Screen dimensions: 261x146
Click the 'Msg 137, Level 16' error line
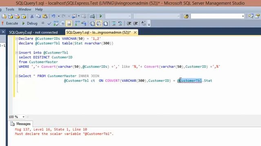[x=51, y=129]
